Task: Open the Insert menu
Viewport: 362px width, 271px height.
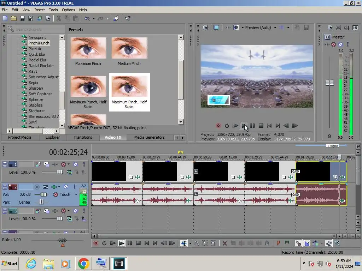Action: 40,10
